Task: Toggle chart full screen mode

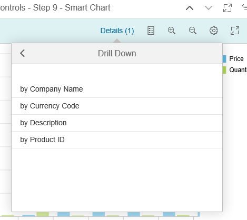Action: tap(235, 31)
